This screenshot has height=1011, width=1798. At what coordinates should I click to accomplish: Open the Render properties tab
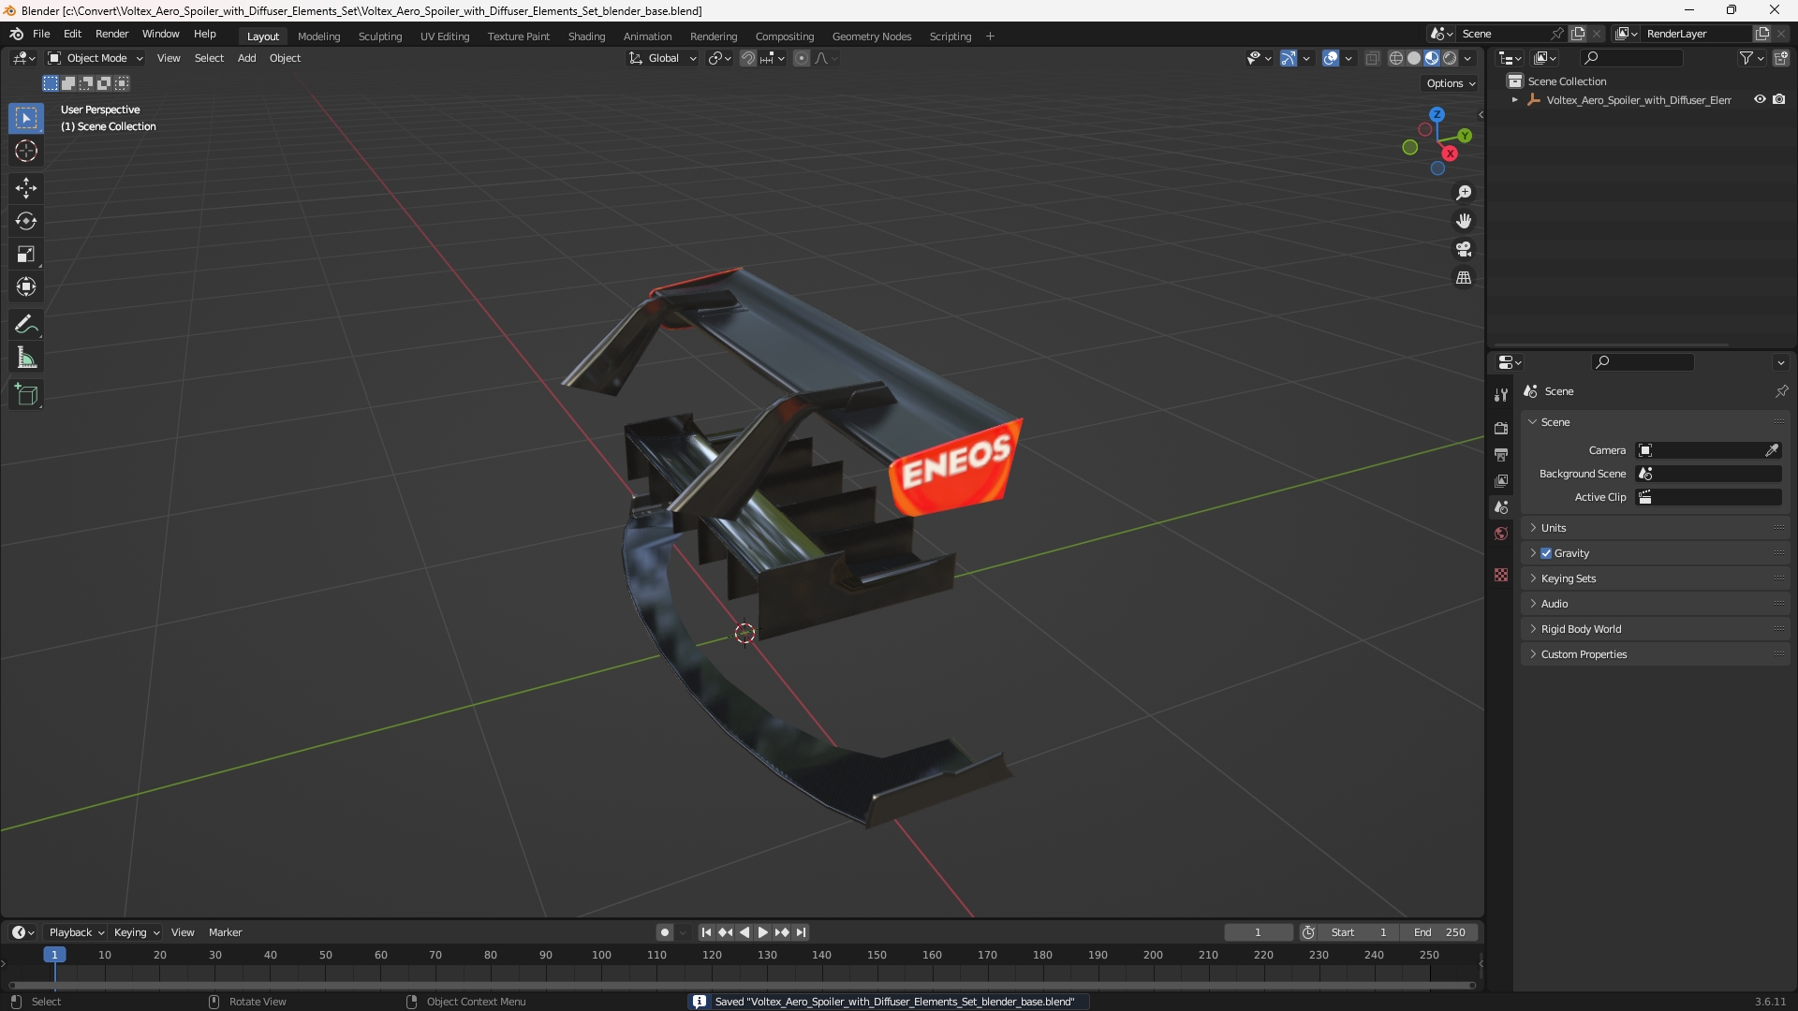pos(1501,428)
